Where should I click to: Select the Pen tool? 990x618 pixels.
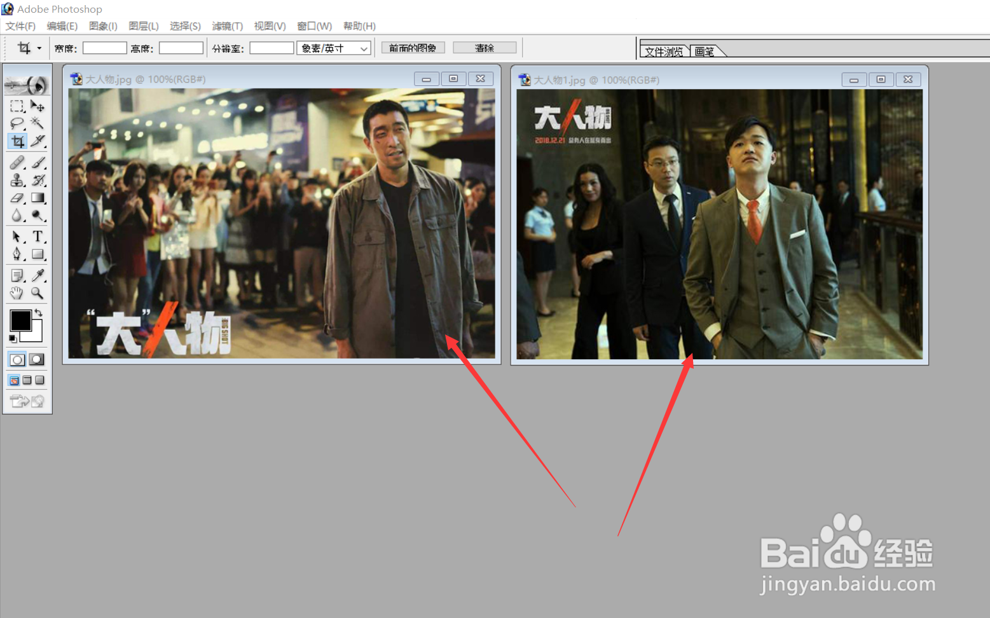click(17, 254)
